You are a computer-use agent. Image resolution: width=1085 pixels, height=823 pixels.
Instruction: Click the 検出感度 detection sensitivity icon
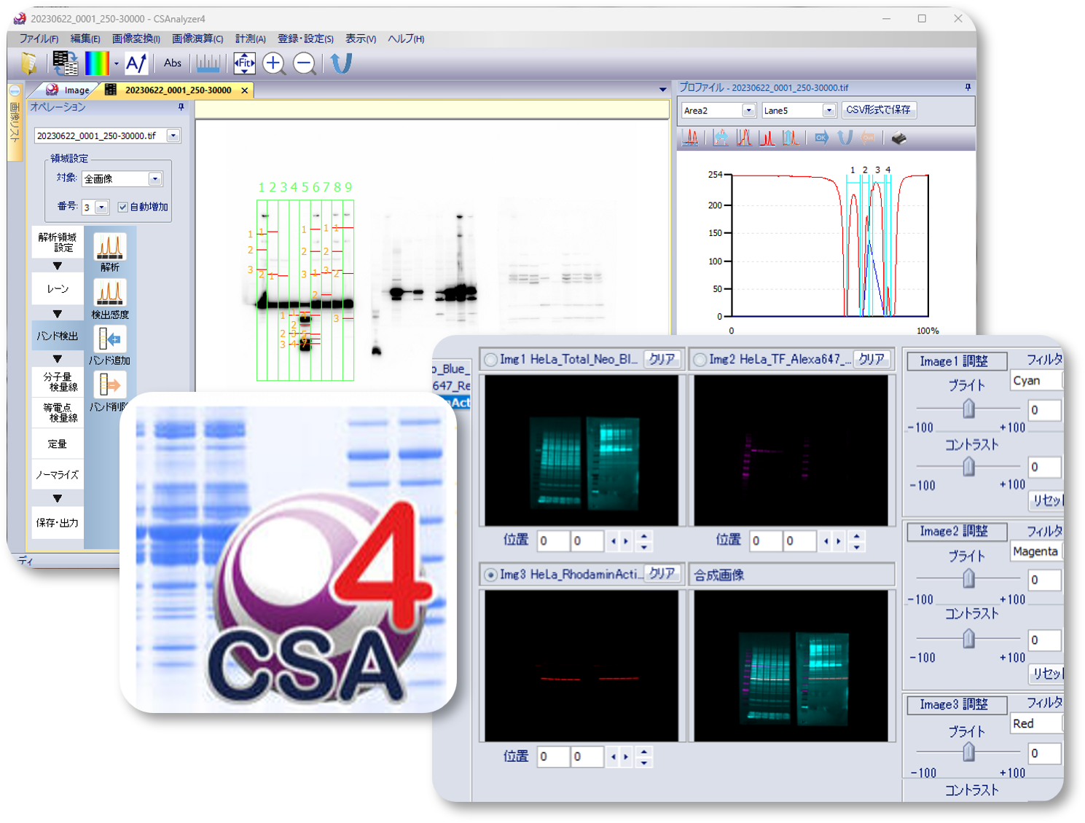click(x=110, y=294)
